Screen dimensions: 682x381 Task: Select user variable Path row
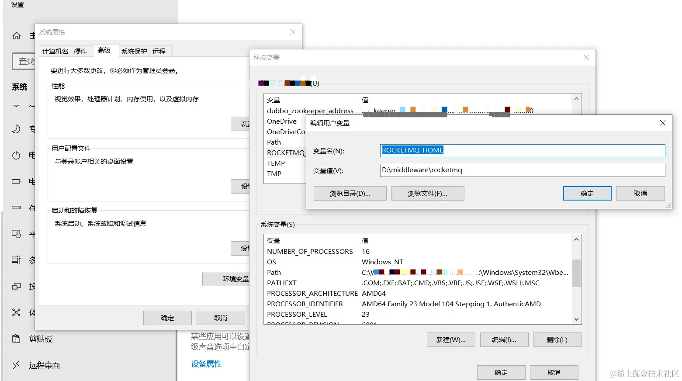click(x=285, y=142)
